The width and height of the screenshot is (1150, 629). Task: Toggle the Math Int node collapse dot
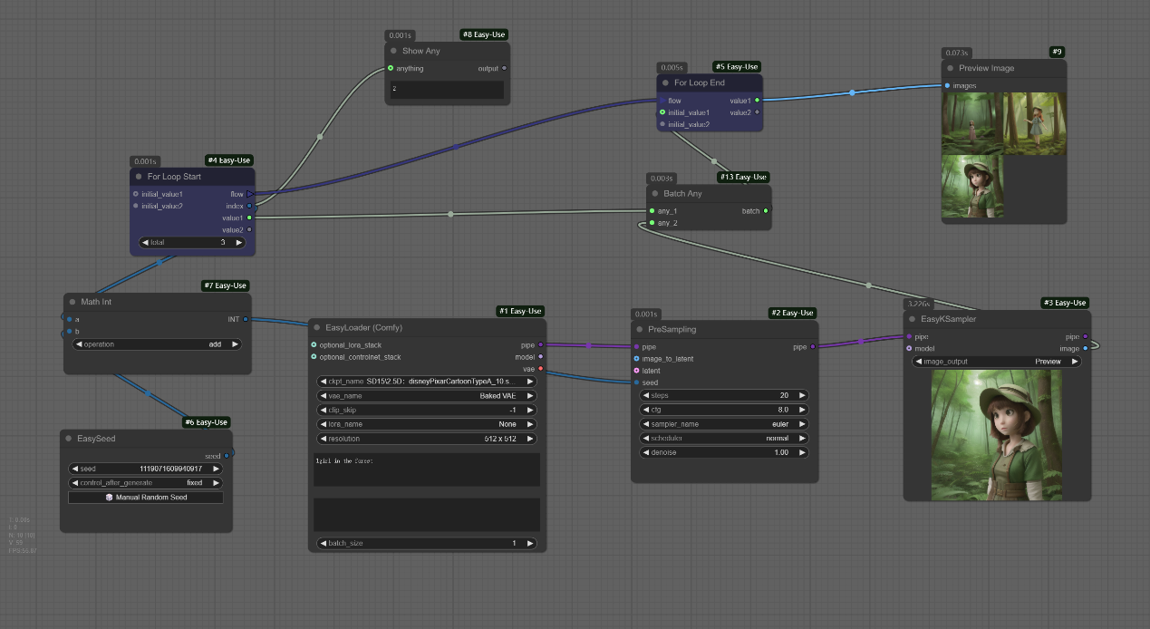[72, 302]
